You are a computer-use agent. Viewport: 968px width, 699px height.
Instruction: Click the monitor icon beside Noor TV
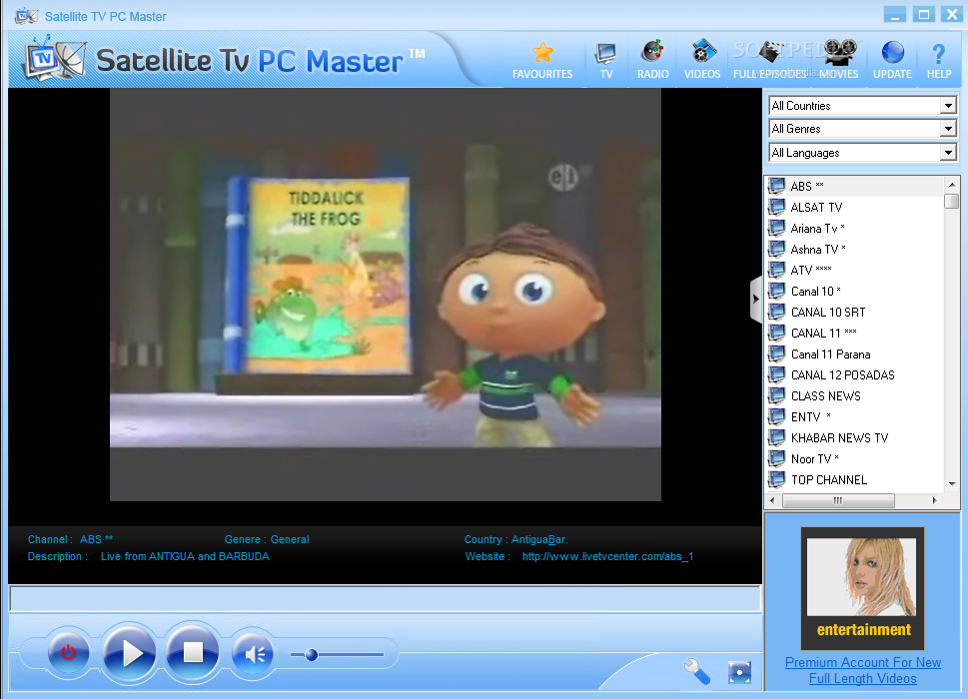coord(776,459)
